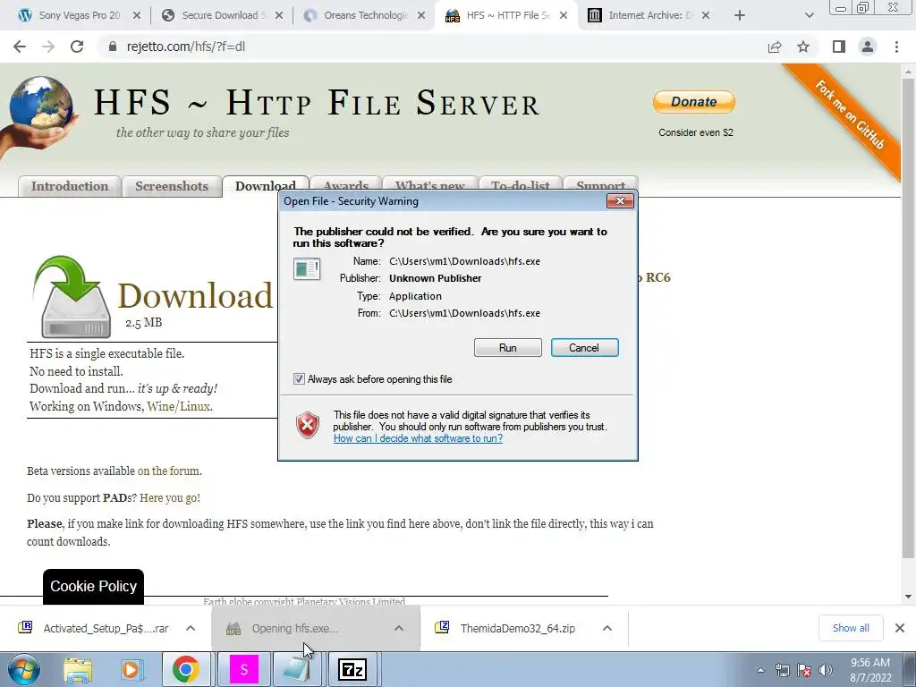Close the Internet Archive tab
The height and width of the screenshot is (687, 916).
click(706, 16)
